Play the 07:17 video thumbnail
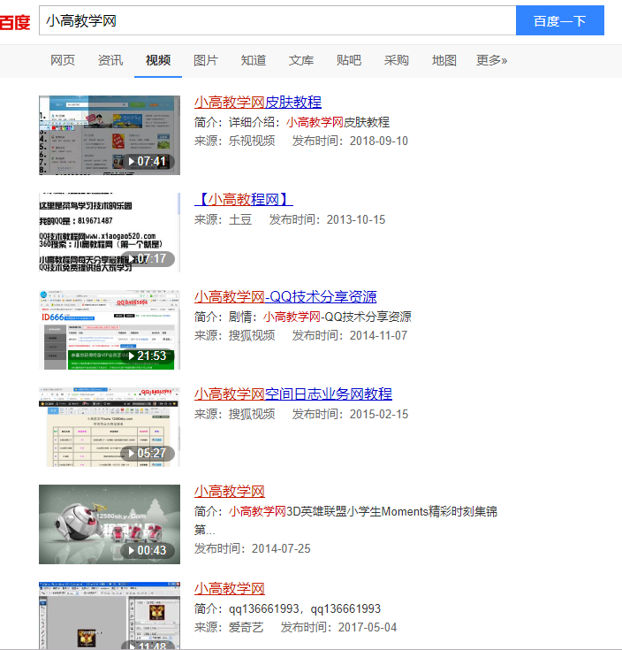 [110, 232]
